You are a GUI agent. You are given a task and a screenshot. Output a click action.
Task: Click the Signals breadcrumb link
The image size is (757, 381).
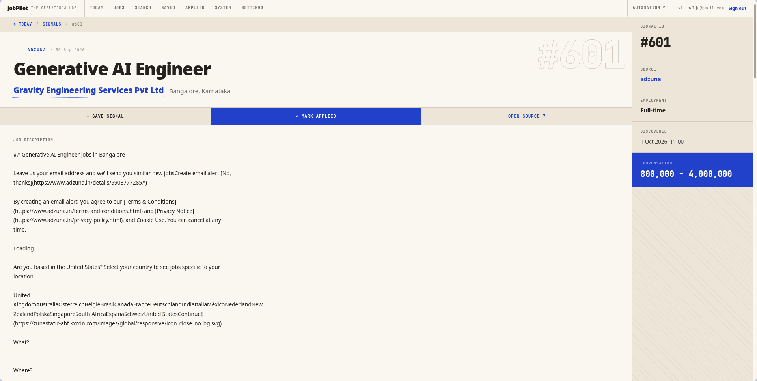coord(52,24)
